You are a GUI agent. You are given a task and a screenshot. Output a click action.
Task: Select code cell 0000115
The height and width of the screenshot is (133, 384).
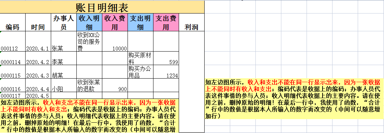click(13, 72)
